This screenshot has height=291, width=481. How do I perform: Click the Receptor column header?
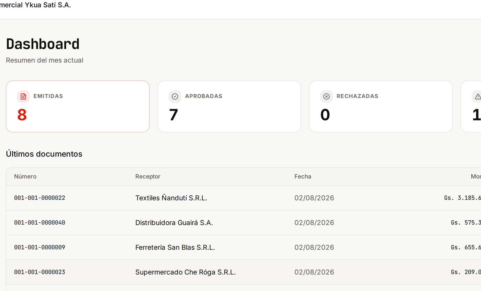[148, 176]
